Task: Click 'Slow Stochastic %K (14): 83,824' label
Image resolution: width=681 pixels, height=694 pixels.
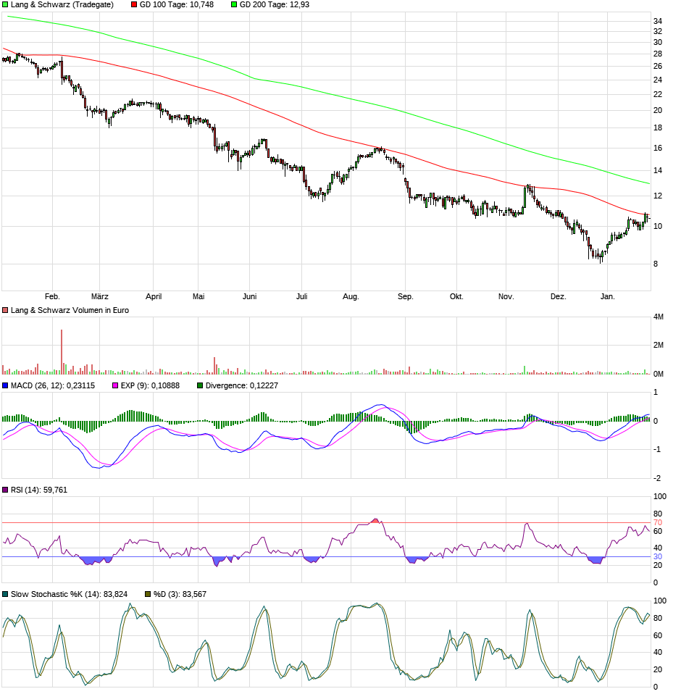Action: pos(69,595)
